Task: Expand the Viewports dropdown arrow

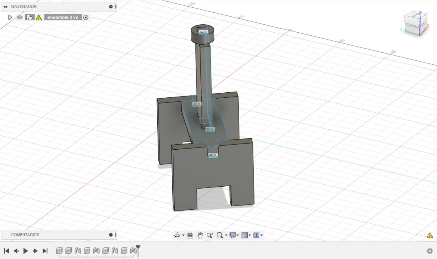Action: (x=262, y=235)
